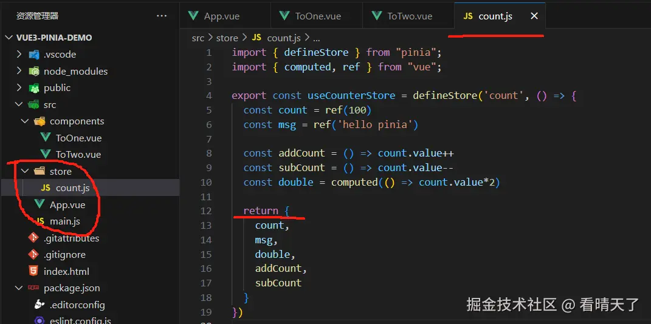Click the node_modules folder icon
This screenshot has width=651, height=324.
(34, 71)
